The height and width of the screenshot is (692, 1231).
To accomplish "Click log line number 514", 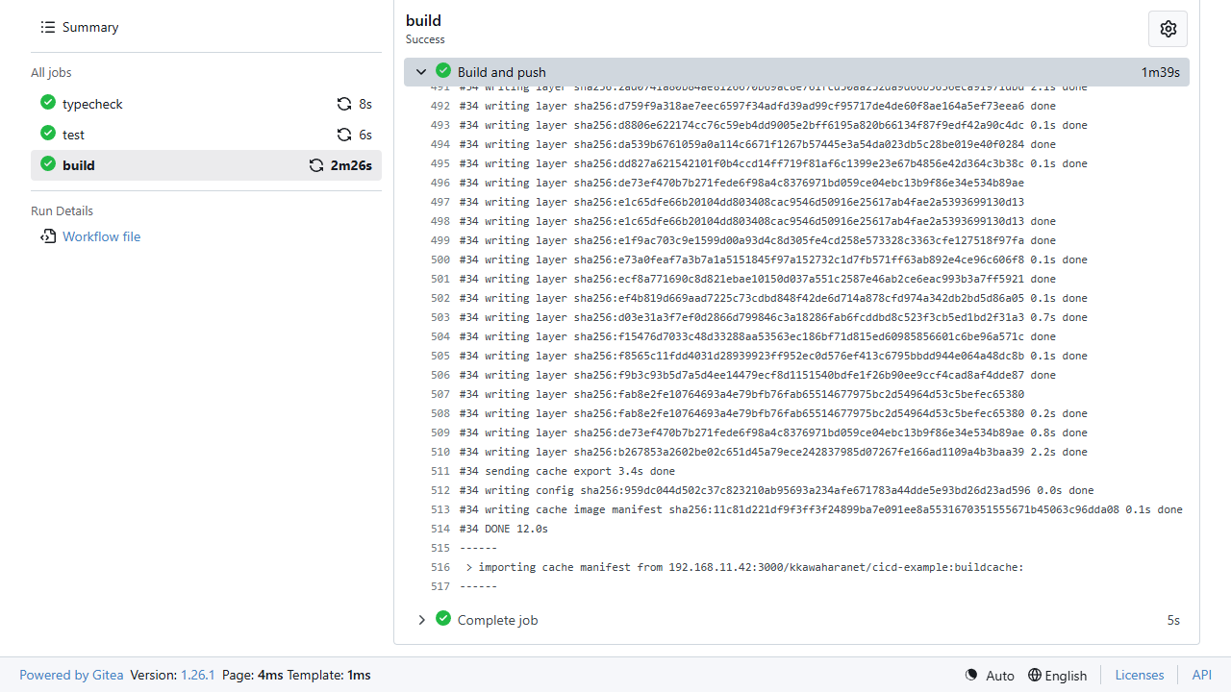I will 440,529.
